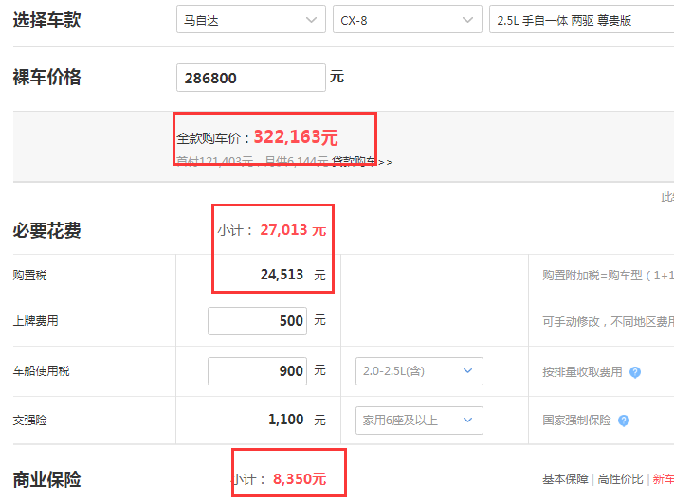
Task: Click the 上牌费用 input field showing 500
Action: pos(257,321)
